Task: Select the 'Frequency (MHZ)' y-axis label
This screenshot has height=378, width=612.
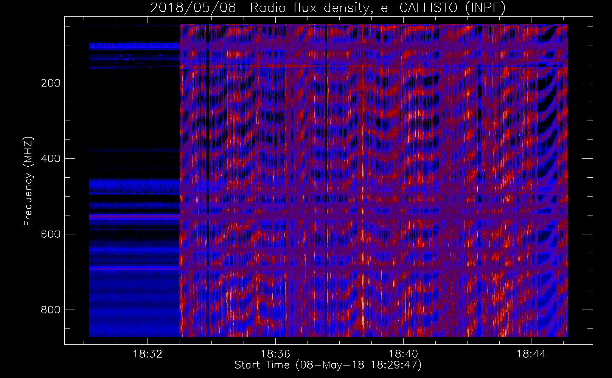Action: point(28,181)
